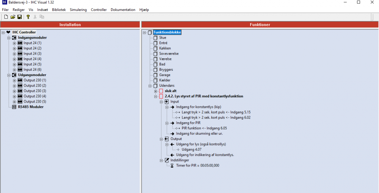Click the Indgangsmoduler module icon
Viewport: 379px width, 193px height.
tap(14, 38)
